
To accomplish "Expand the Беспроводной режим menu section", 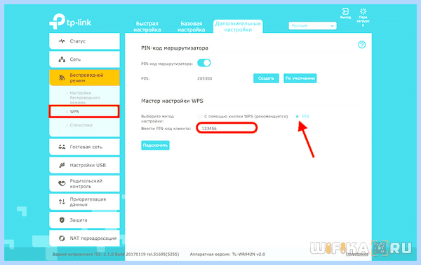I will (x=84, y=78).
